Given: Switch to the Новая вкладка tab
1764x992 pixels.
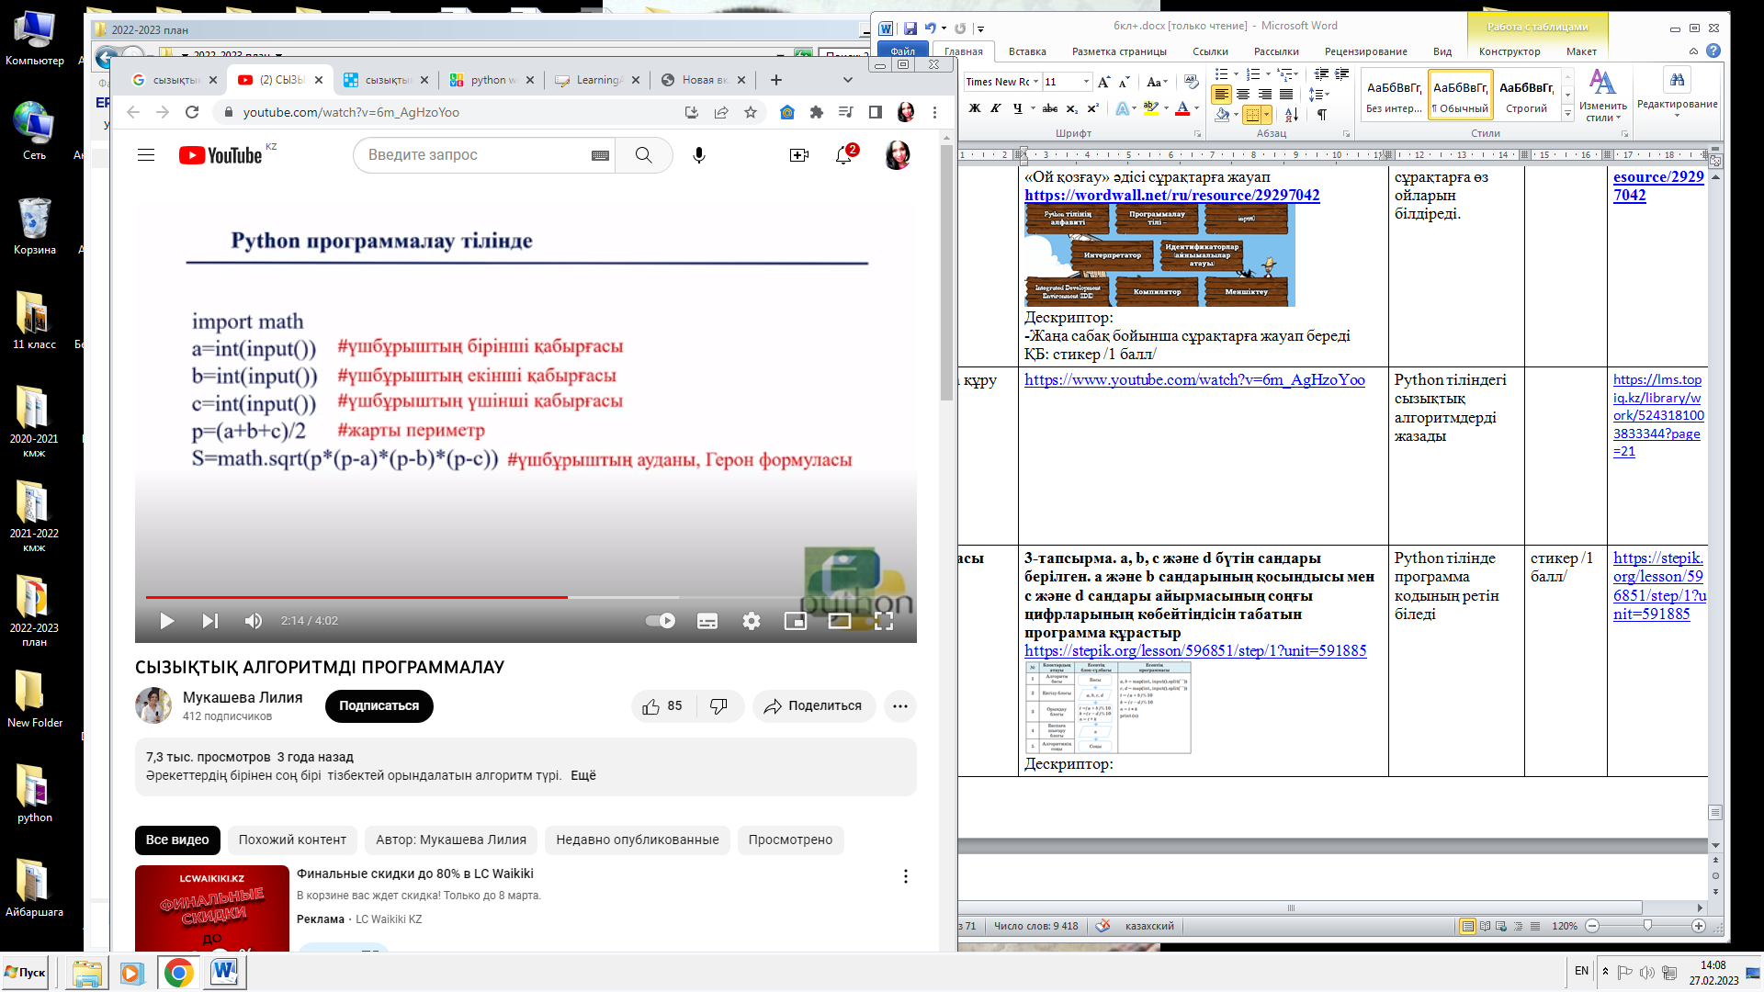Looking at the screenshot, I should 703,80.
